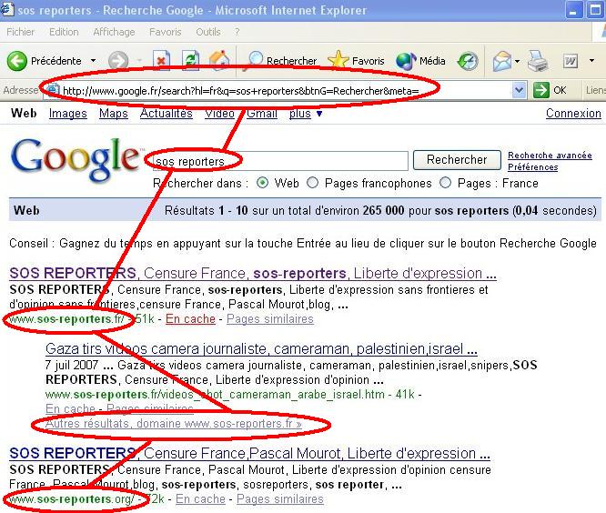Open the Maps link
606x513 pixels.
[113, 113]
